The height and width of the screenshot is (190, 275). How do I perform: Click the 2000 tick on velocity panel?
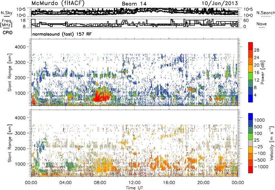click(x=20, y=149)
